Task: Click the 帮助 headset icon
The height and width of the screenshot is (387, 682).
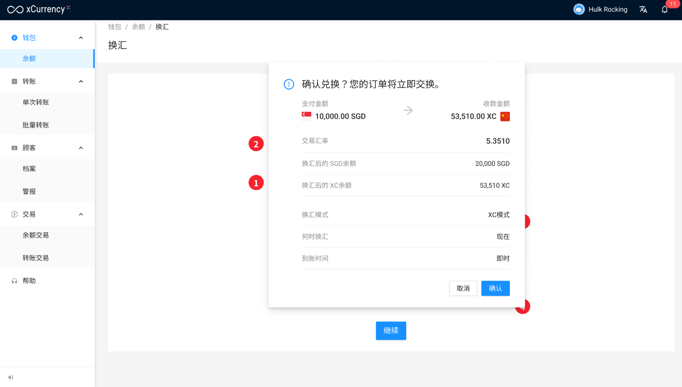Action: point(14,281)
